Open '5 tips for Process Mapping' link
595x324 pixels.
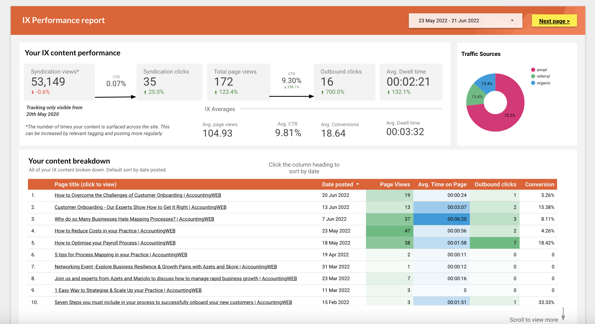(121, 255)
